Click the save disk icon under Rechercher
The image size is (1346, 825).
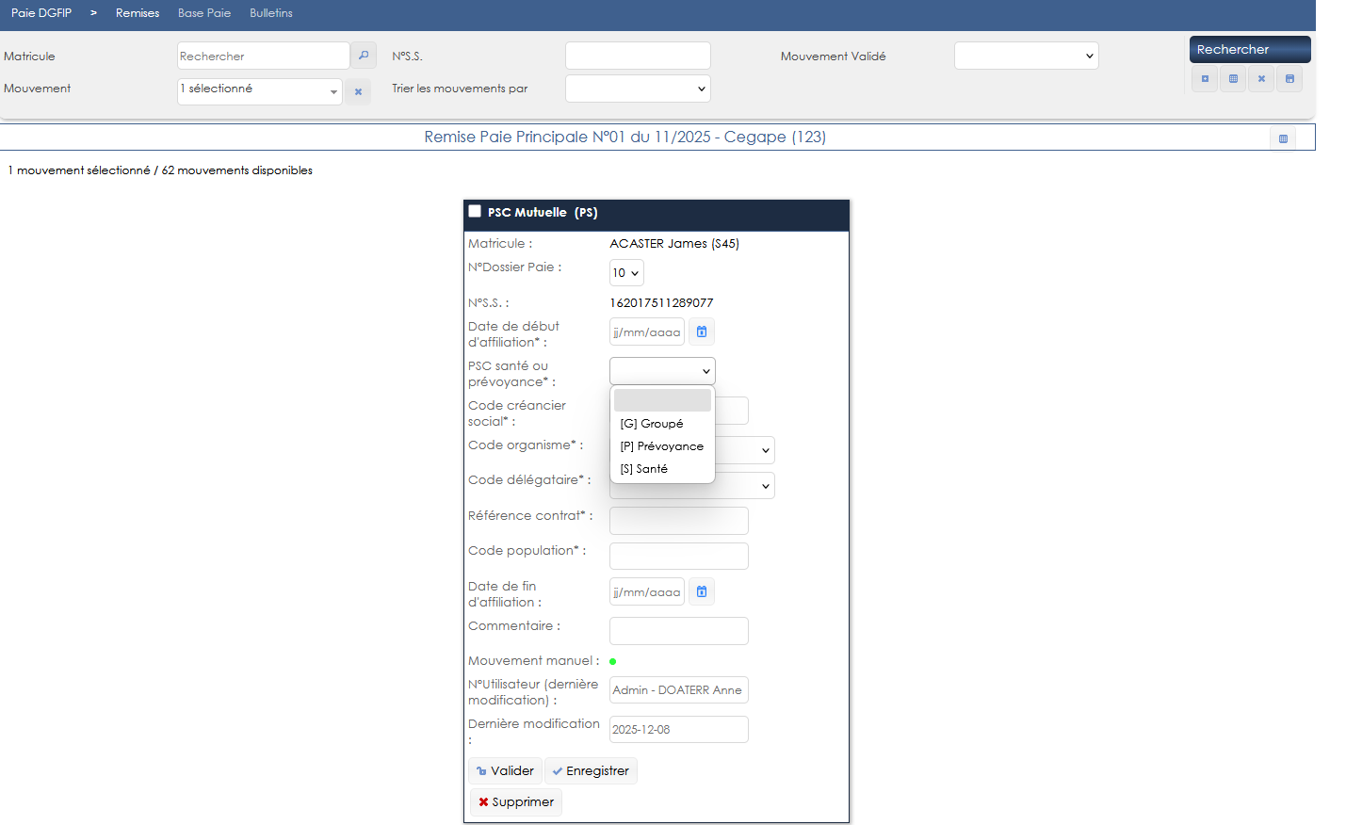[x=1289, y=79]
